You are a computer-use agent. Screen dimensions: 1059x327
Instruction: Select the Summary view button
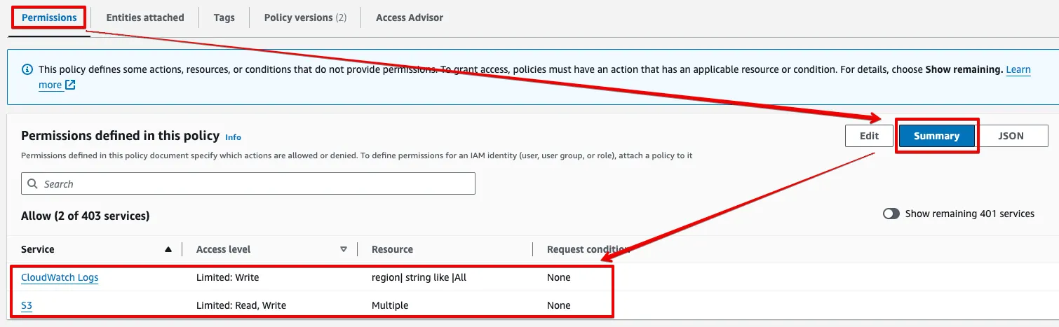tap(936, 136)
